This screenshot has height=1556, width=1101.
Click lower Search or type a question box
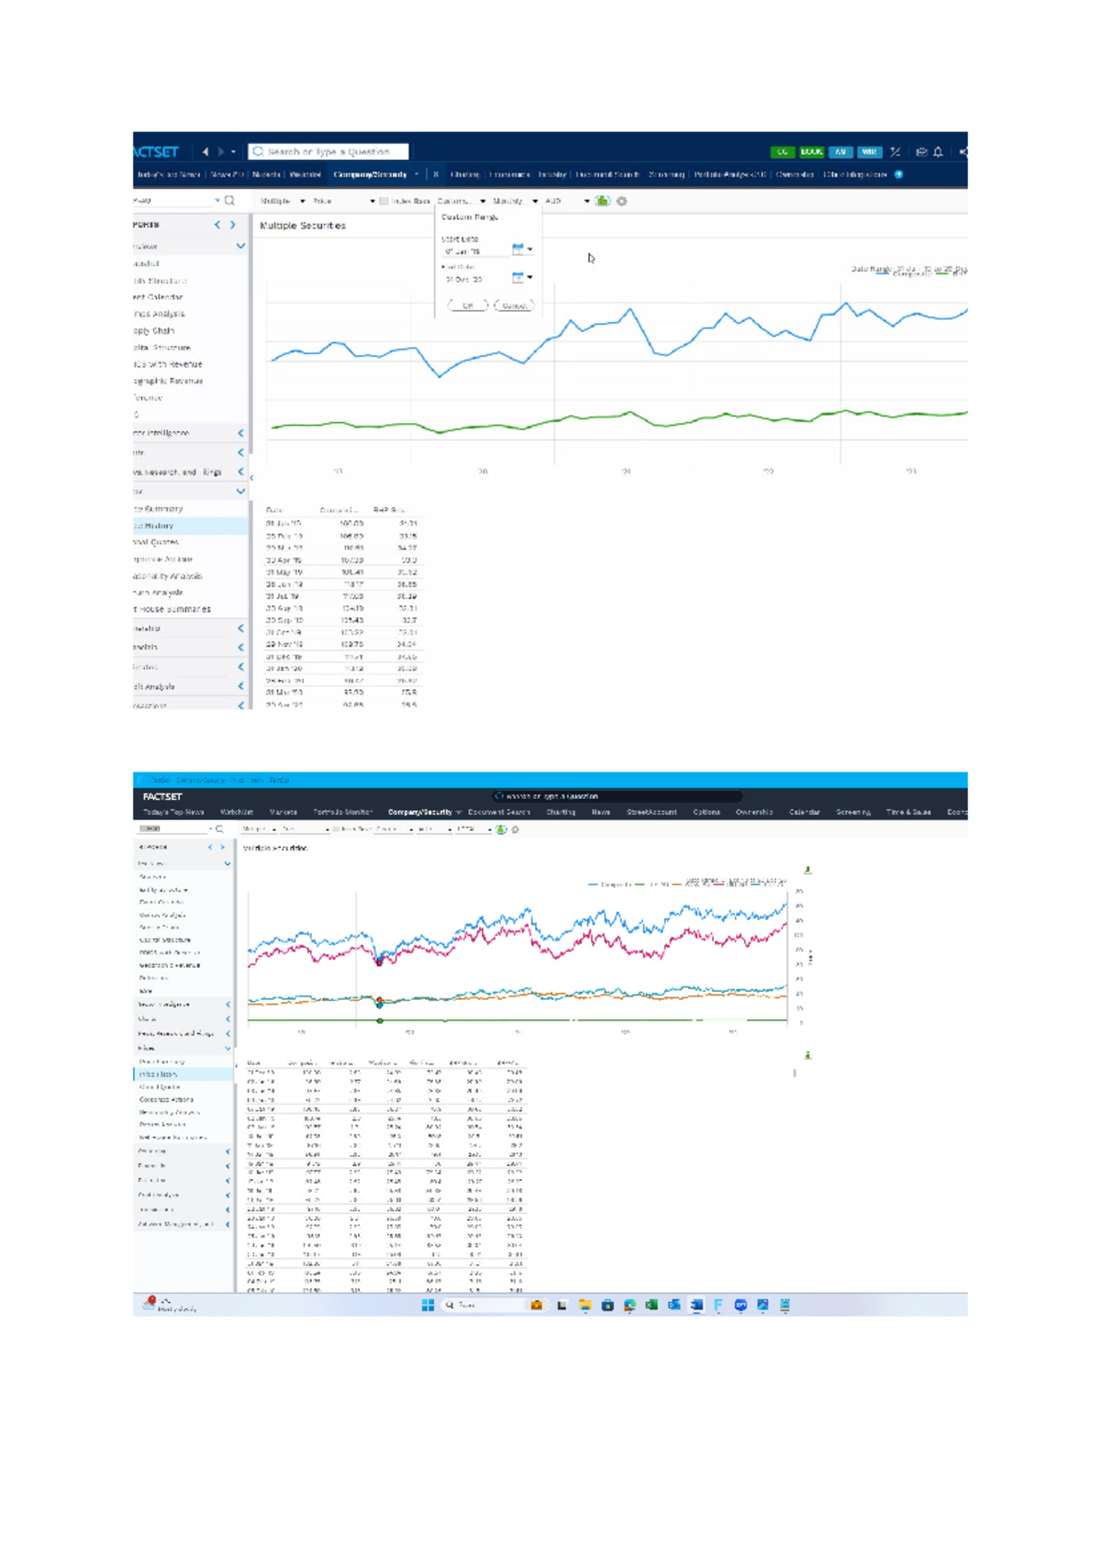coord(617,796)
